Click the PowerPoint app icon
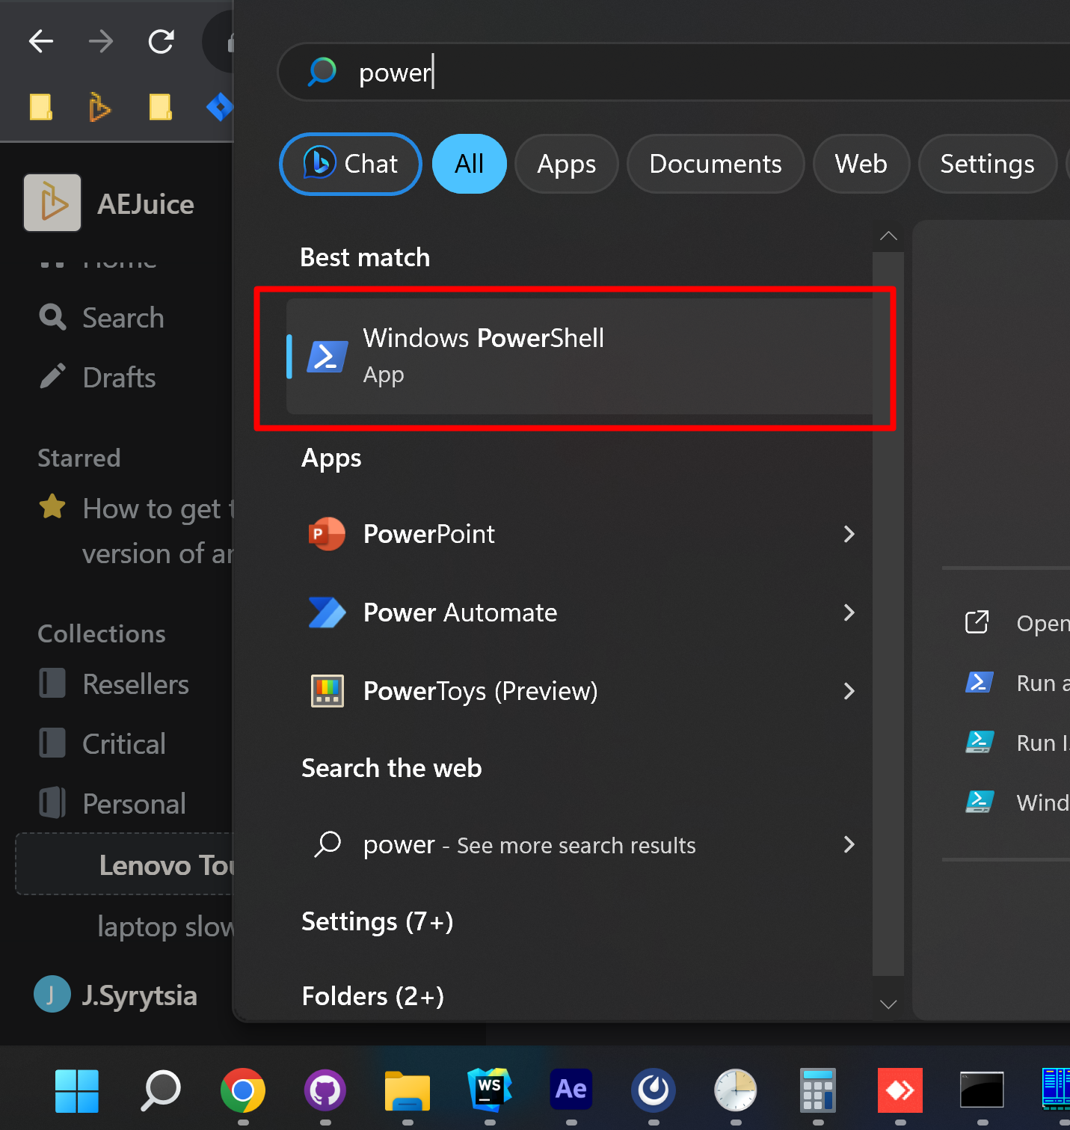The width and height of the screenshot is (1070, 1130). (x=328, y=534)
